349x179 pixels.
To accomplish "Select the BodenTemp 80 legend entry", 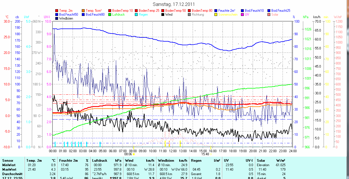I will (202, 11).
